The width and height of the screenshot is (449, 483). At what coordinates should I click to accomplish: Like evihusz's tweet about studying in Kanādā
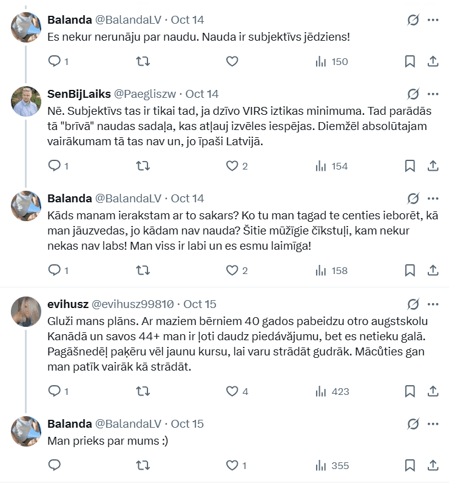232,391
